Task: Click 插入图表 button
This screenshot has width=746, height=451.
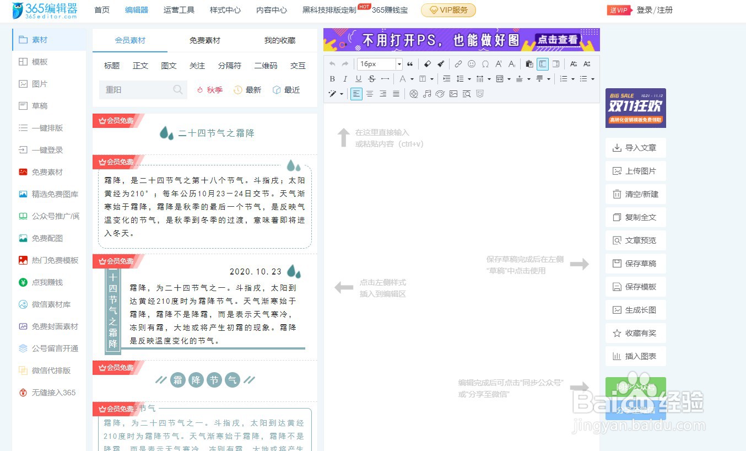Action: click(x=635, y=356)
